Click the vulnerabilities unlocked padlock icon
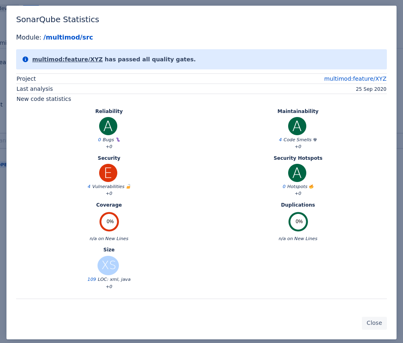This screenshot has height=343, width=403. 129,186
